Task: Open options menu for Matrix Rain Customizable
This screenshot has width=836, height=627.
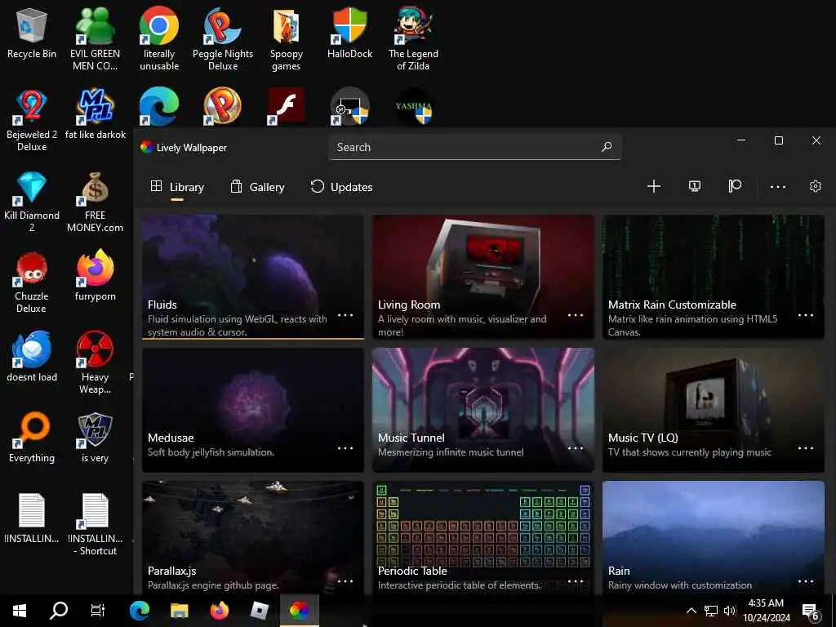Action: tap(806, 315)
